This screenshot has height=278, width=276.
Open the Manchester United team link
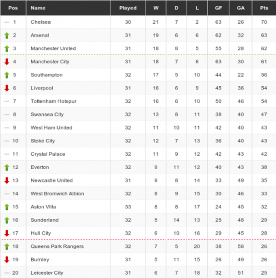(53, 48)
